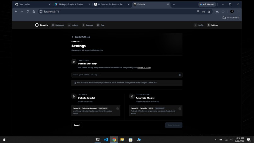This screenshot has width=254, height=143.
Task: Click the site info icon in address bar
Action: pos(41,12)
